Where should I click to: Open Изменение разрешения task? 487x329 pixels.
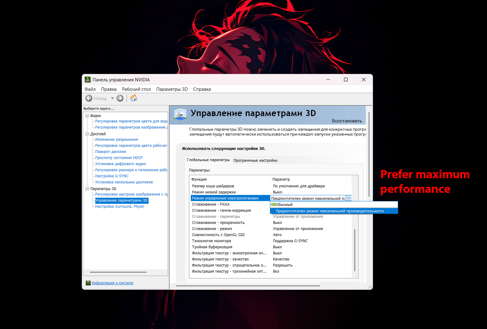point(117,140)
